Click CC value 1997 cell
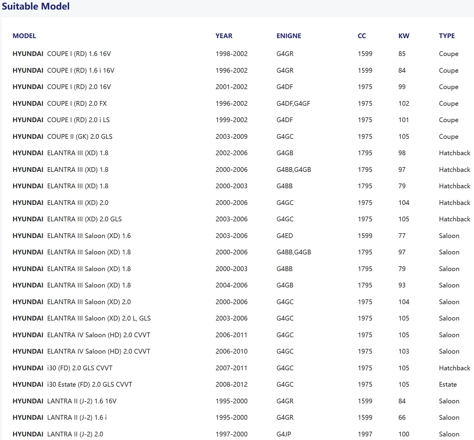The width and height of the screenshot is (474, 440). point(365,434)
